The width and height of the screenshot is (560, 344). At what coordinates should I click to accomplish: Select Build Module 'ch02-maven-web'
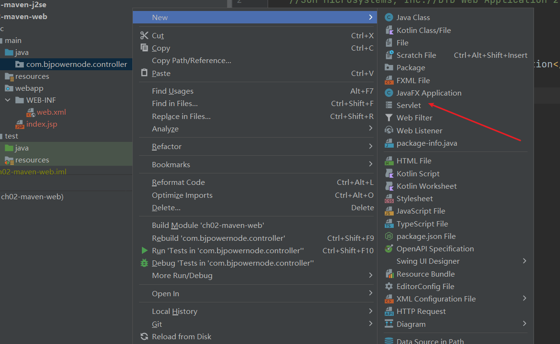pyautogui.click(x=255, y=226)
